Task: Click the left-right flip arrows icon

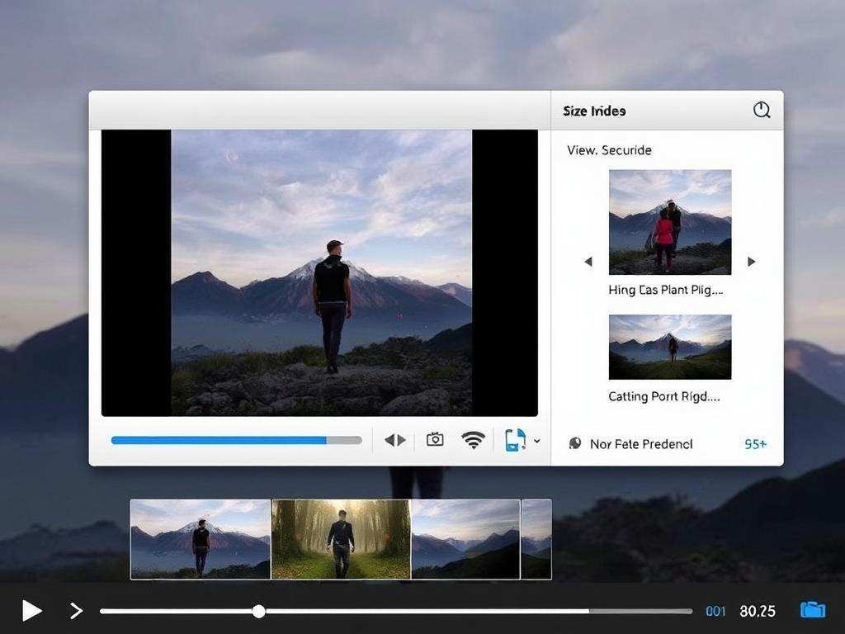Action: (395, 441)
